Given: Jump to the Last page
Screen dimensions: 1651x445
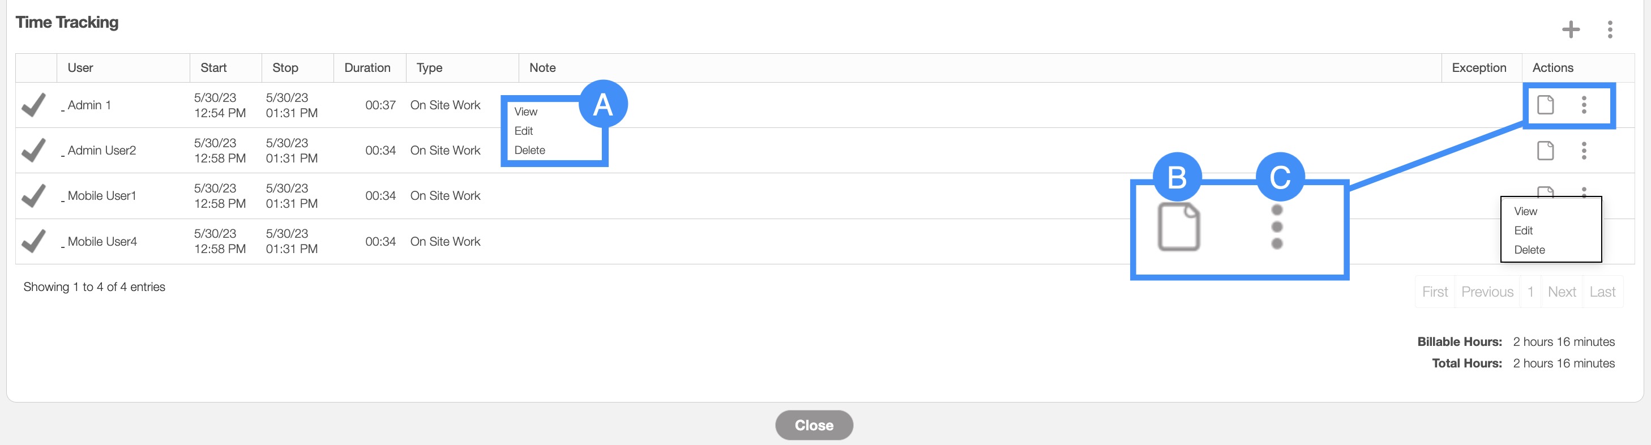Looking at the screenshot, I should coord(1602,292).
